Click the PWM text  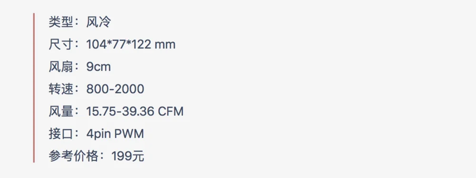tap(129, 134)
